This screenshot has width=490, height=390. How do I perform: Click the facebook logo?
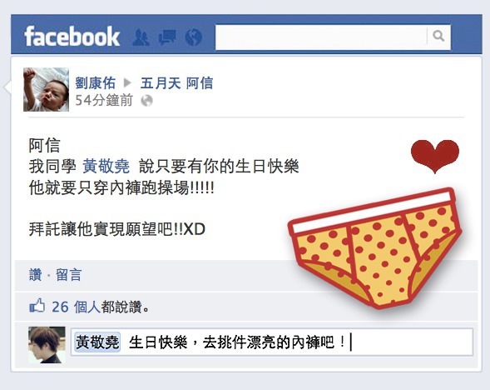[72, 37]
